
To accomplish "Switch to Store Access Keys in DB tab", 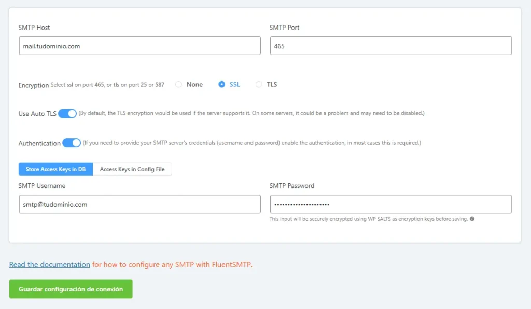I will point(55,169).
